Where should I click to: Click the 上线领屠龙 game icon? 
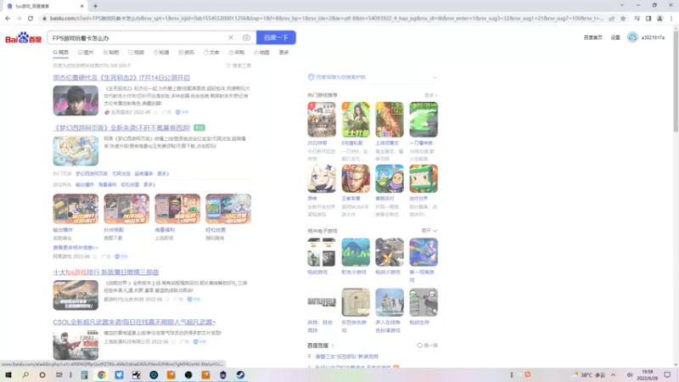(390, 120)
